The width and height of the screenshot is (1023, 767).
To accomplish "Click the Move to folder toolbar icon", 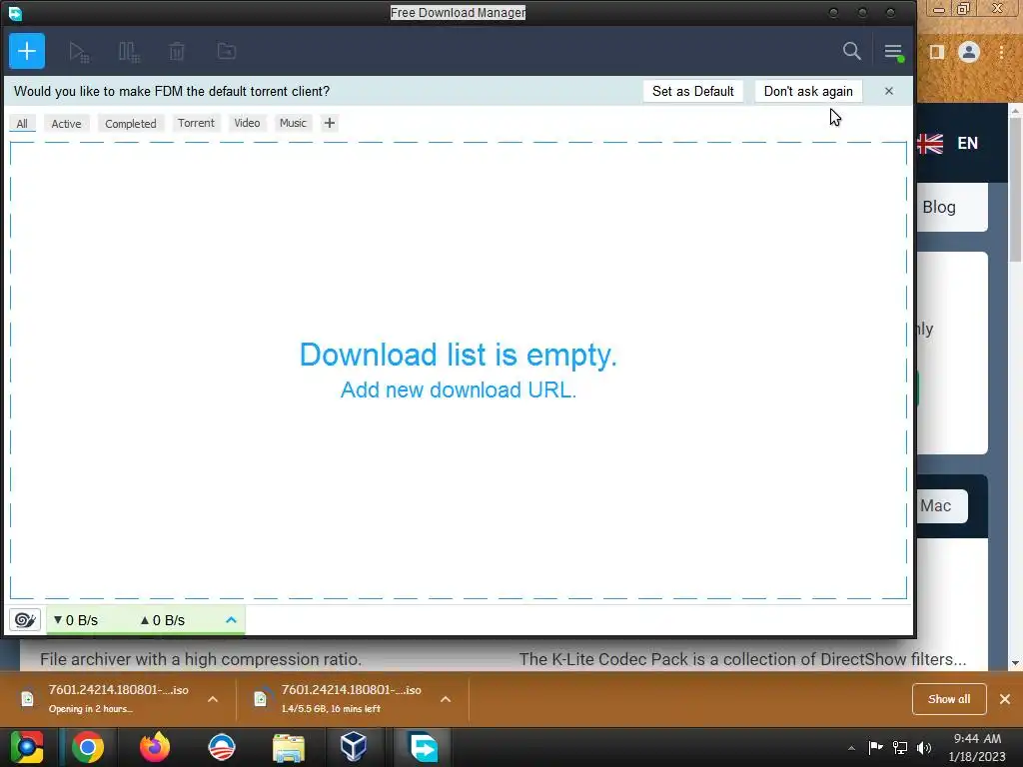I will pos(227,51).
